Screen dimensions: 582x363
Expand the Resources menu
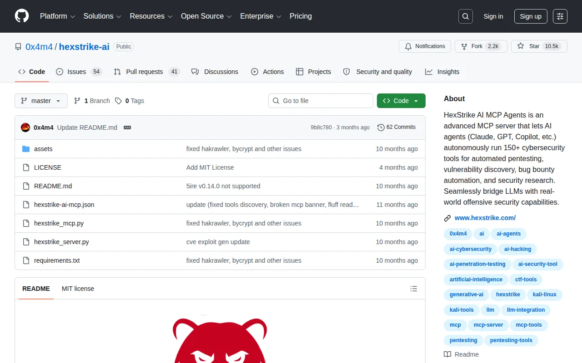click(151, 16)
